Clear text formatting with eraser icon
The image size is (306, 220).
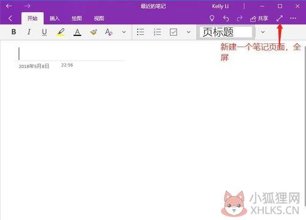click(109, 32)
